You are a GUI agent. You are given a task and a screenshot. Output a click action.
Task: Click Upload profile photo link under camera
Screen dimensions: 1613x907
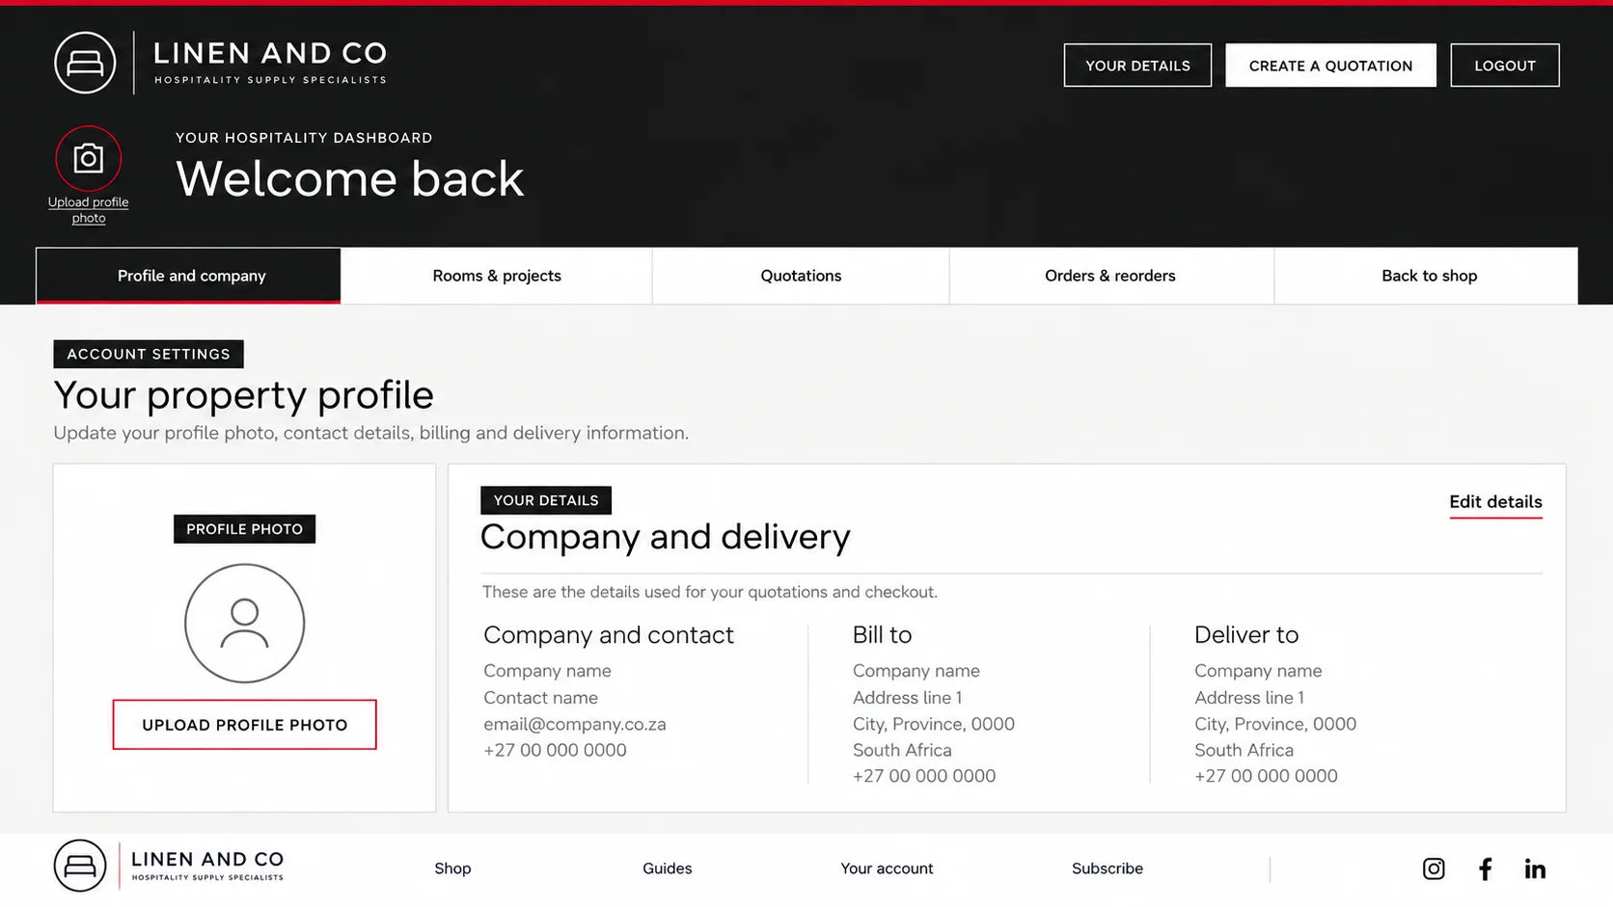coord(88,210)
